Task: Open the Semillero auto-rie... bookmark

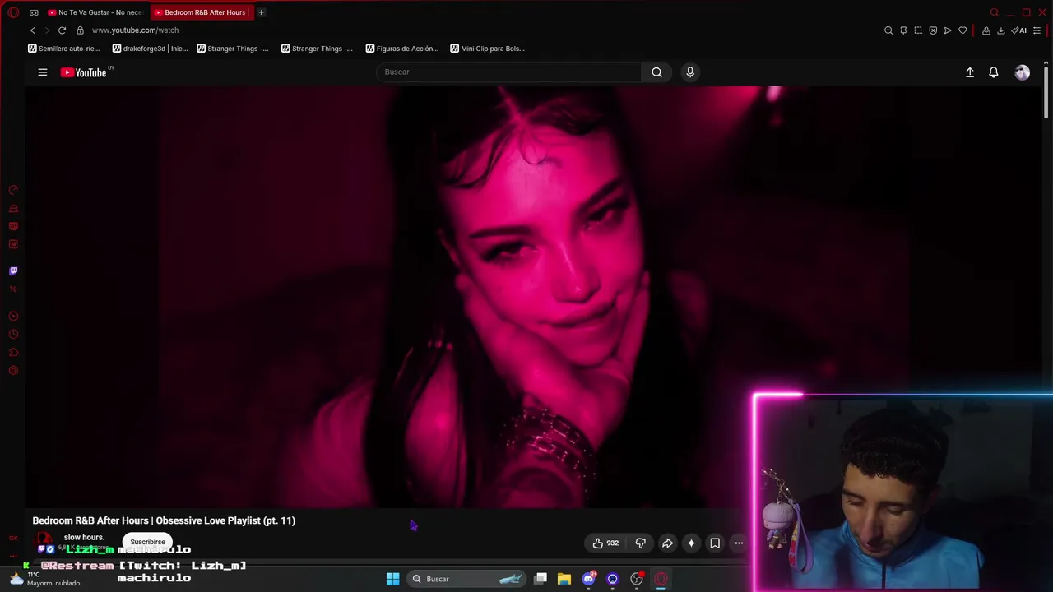Action: click(64, 49)
